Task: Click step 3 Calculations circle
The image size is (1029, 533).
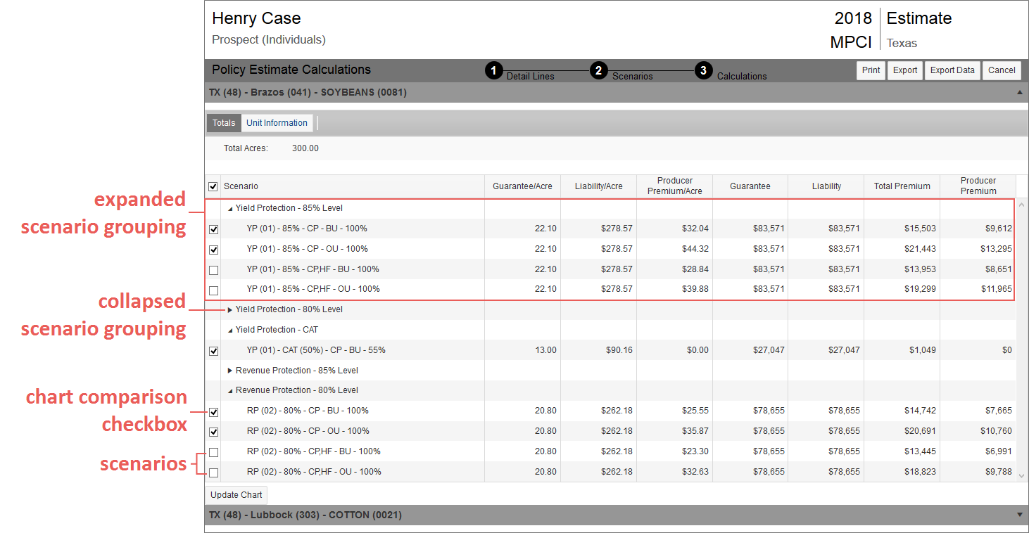Action: pos(703,70)
